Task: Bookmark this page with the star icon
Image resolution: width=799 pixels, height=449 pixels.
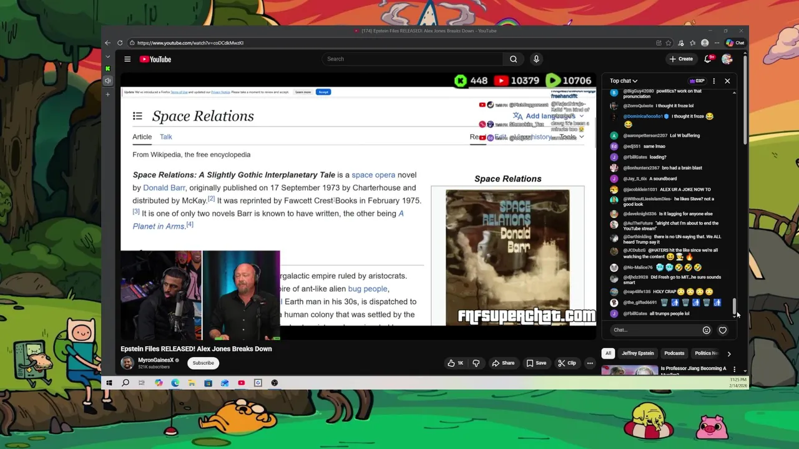Action: pyautogui.click(x=669, y=43)
